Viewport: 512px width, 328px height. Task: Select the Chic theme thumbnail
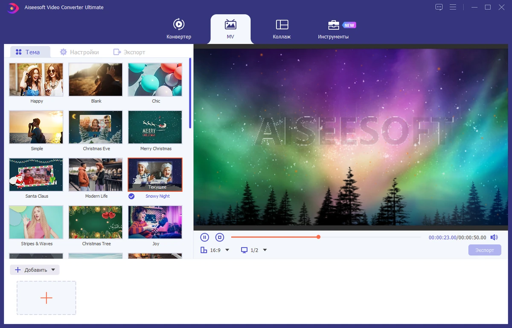coord(155,80)
